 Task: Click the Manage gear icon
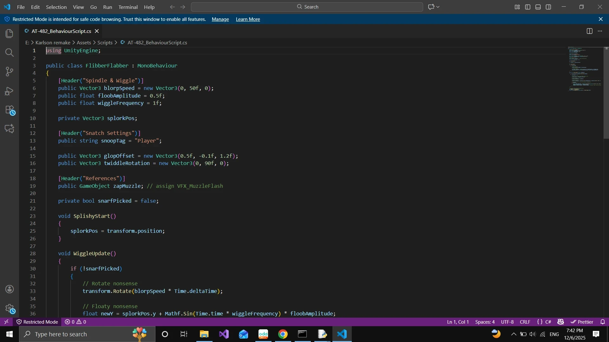point(10,308)
